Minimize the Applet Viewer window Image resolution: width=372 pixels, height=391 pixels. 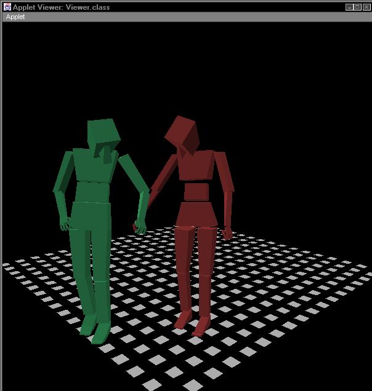[x=349, y=7]
